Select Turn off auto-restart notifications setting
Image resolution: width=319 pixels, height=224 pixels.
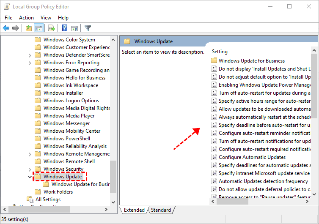click(x=264, y=141)
